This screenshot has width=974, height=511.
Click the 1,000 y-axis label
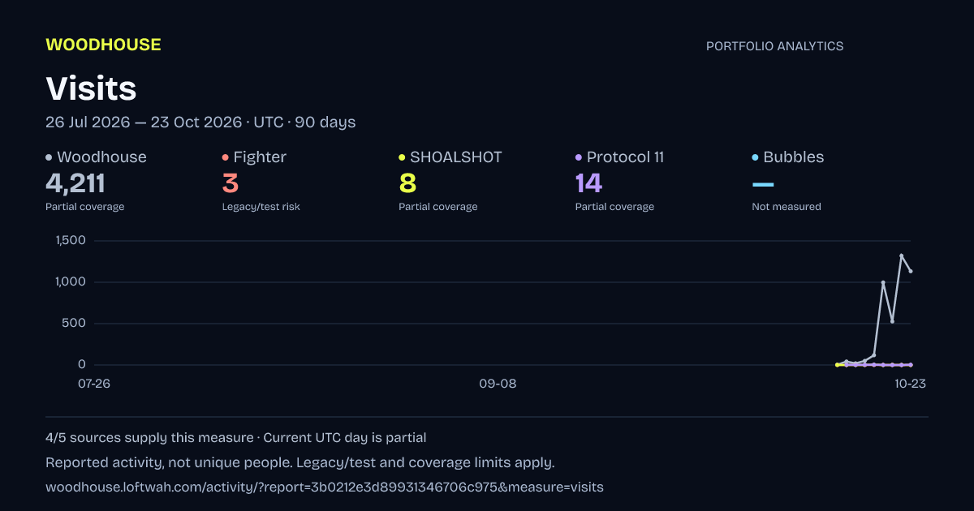71,281
